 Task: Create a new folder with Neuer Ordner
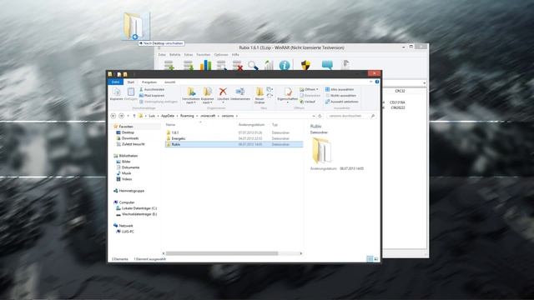[259, 95]
